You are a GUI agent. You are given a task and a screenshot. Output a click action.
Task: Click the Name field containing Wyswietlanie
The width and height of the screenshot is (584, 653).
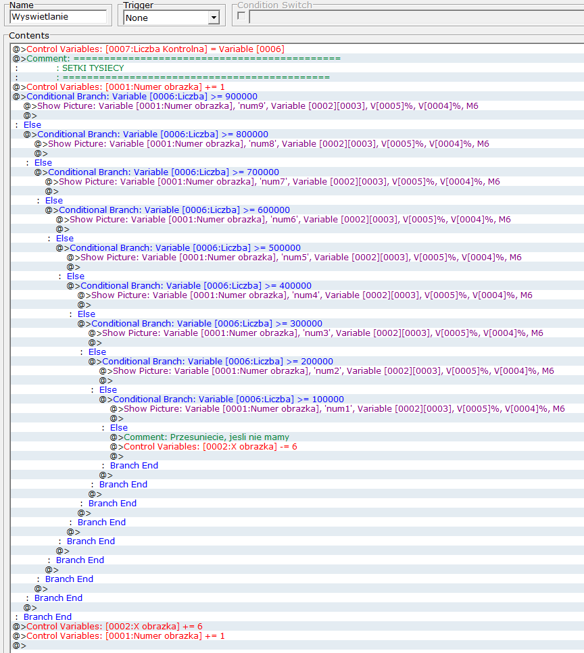58,17
